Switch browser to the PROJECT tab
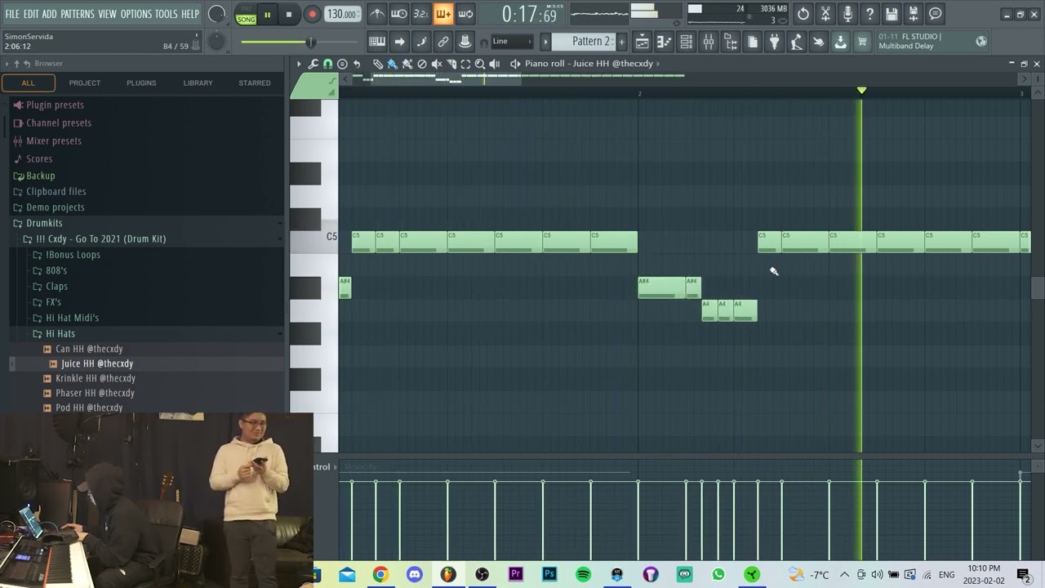The height and width of the screenshot is (588, 1045). pos(85,82)
